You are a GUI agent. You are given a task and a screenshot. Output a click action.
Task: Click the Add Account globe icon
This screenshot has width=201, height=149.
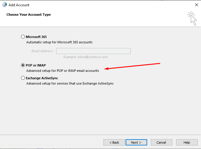pos(5,5)
